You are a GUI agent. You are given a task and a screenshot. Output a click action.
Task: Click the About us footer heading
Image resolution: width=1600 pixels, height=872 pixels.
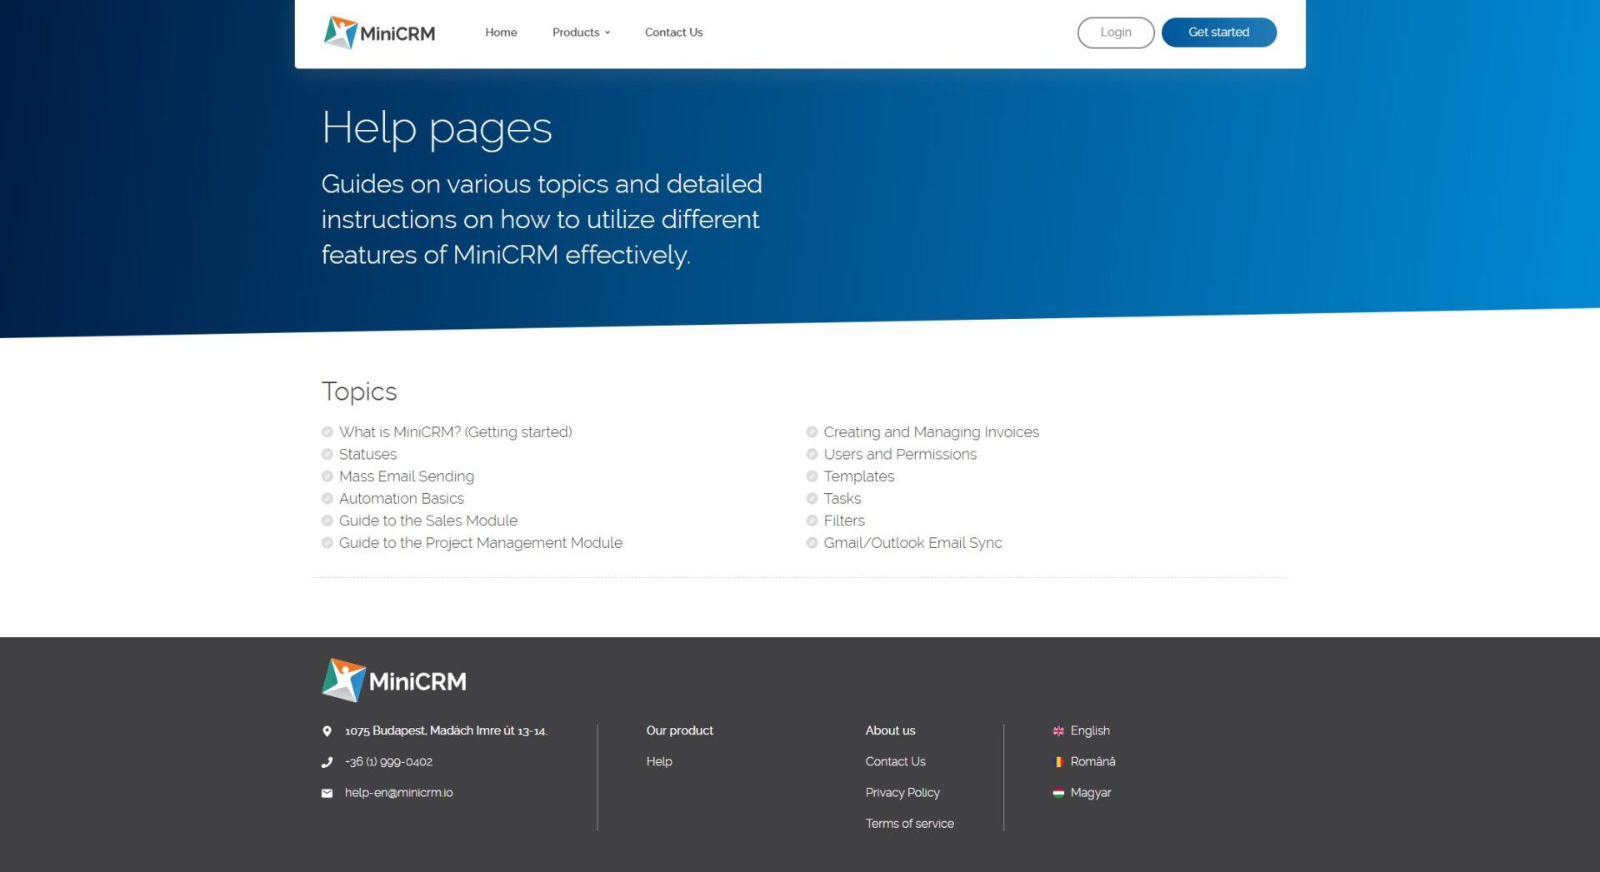[890, 731]
